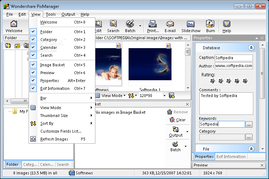The width and height of the screenshot is (269, 179).
Task: Toggle Image Basket in View menu
Action: coord(33,65)
